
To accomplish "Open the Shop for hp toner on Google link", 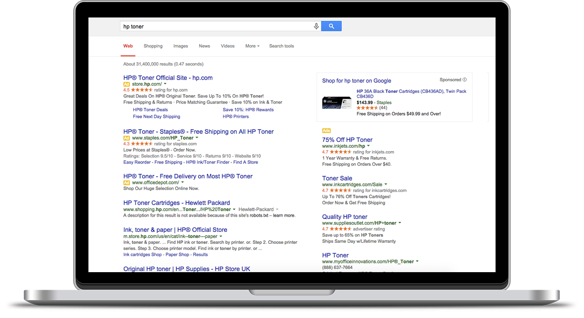I will [x=356, y=81].
